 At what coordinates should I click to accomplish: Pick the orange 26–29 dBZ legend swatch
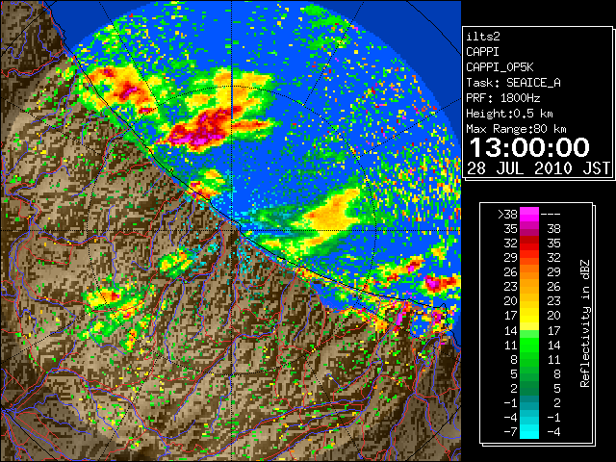[x=529, y=272]
